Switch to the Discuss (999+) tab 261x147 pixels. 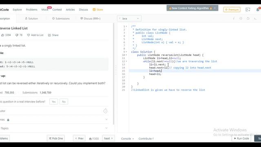click(91, 18)
